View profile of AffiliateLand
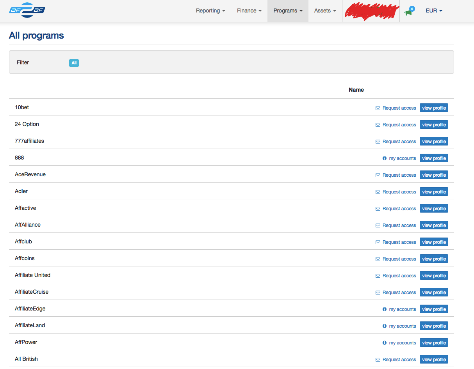Screen dimensions: 474x369 (434, 326)
